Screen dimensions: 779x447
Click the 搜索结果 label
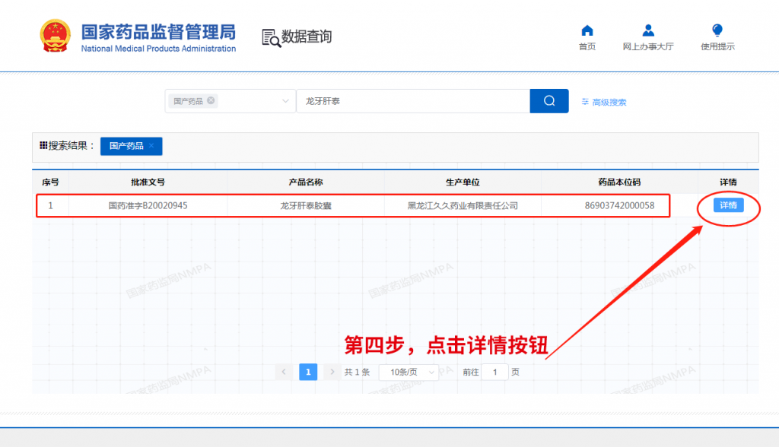[x=67, y=145]
